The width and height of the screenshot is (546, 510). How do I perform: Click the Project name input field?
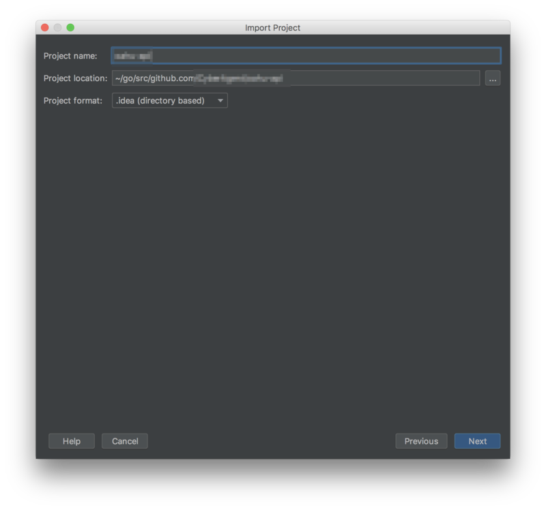(x=306, y=56)
